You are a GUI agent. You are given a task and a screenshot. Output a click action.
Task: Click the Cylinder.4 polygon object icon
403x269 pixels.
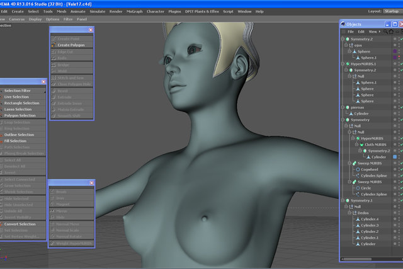pyautogui.click(x=358, y=219)
